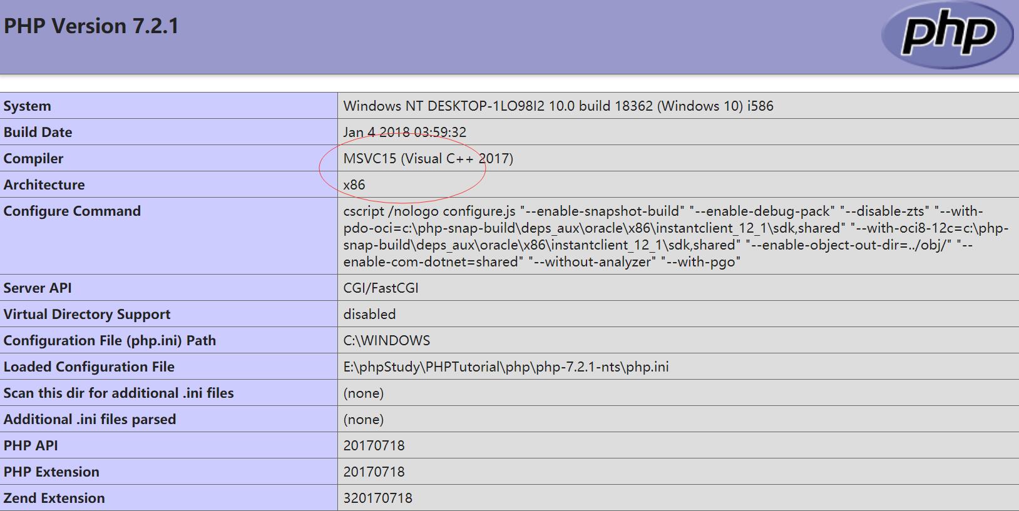
Task: Click the Scan this dir row label
Action: point(118,393)
